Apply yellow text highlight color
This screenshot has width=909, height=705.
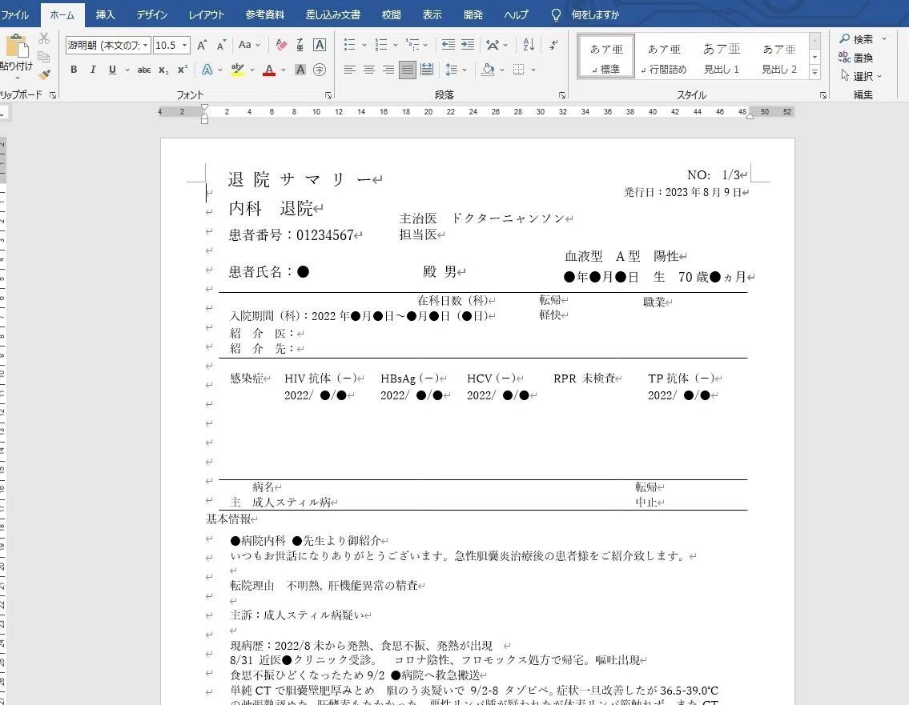tap(237, 70)
